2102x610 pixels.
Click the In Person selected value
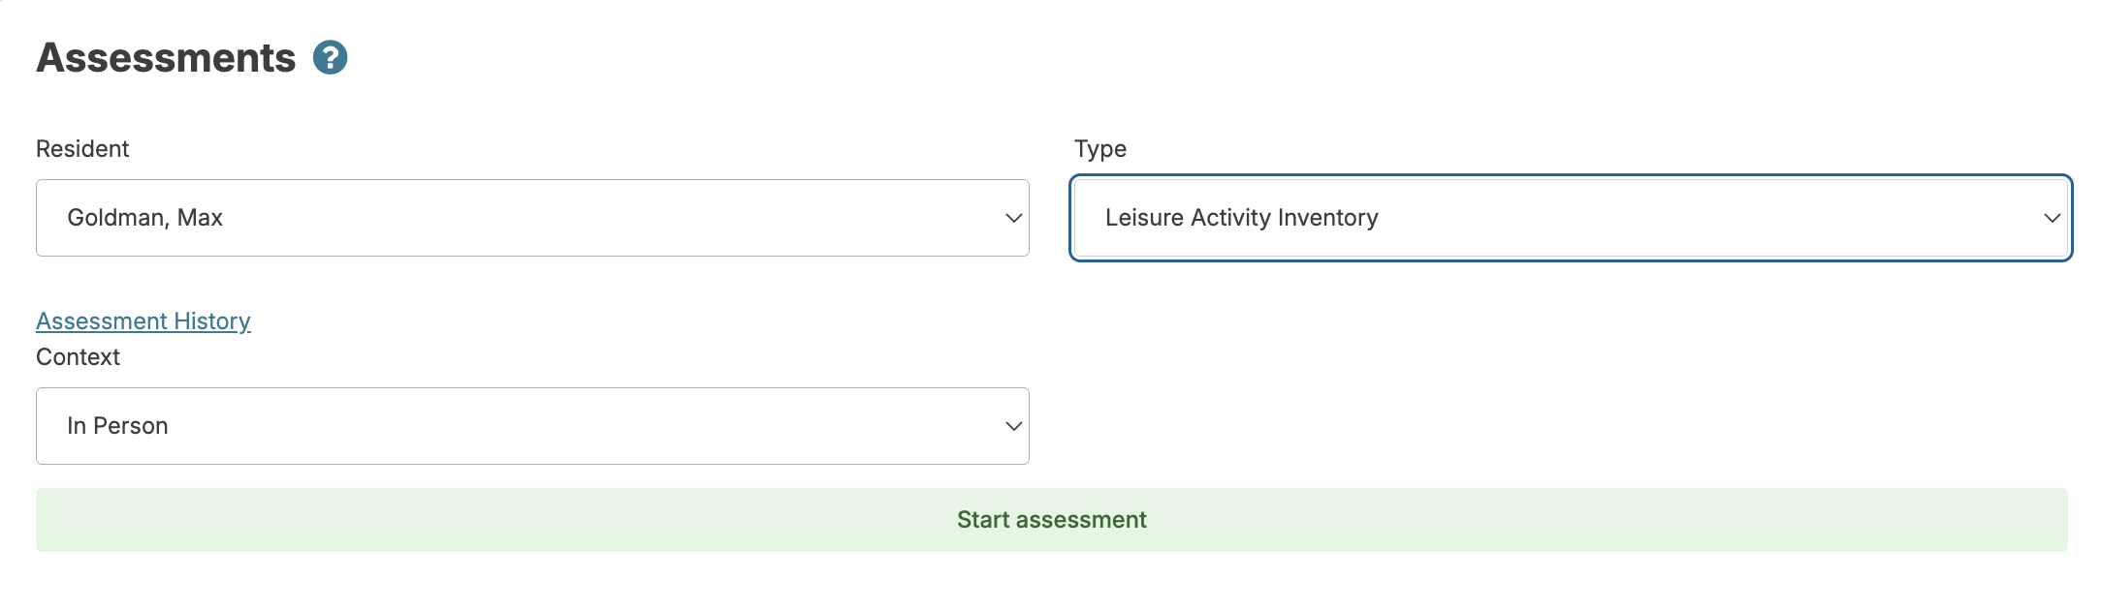(117, 426)
